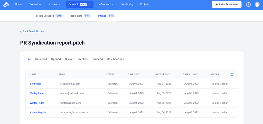Image resolution: width=263 pixels, height=124 pixels.
Task: Expand the Influencers dropdown menu
Action: [106, 5]
